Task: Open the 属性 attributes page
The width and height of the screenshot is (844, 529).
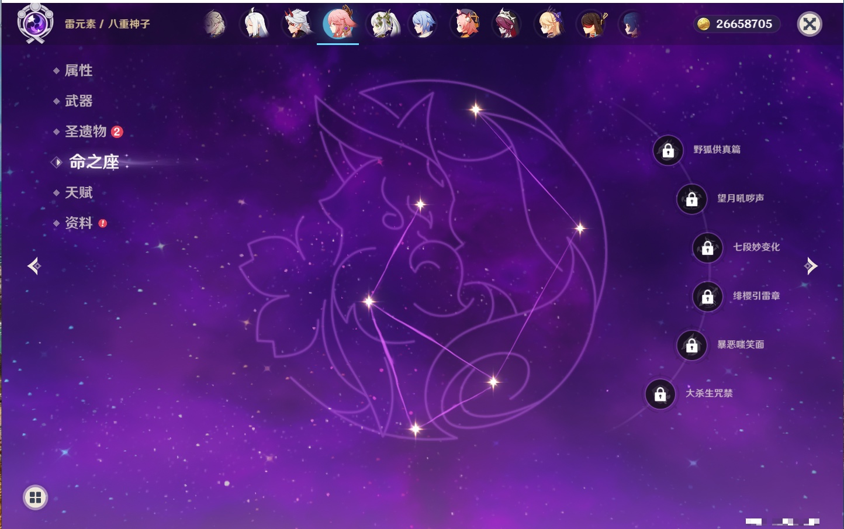Action: point(78,71)
